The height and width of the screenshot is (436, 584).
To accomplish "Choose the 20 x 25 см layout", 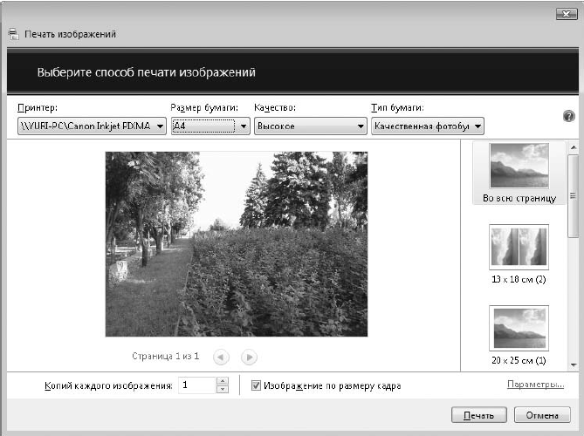I will [519, 335].
